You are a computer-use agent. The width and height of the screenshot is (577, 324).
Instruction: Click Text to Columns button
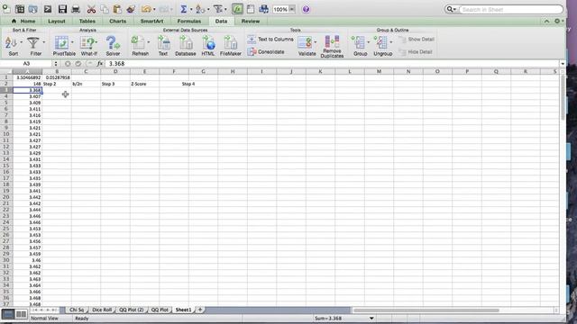270,40
